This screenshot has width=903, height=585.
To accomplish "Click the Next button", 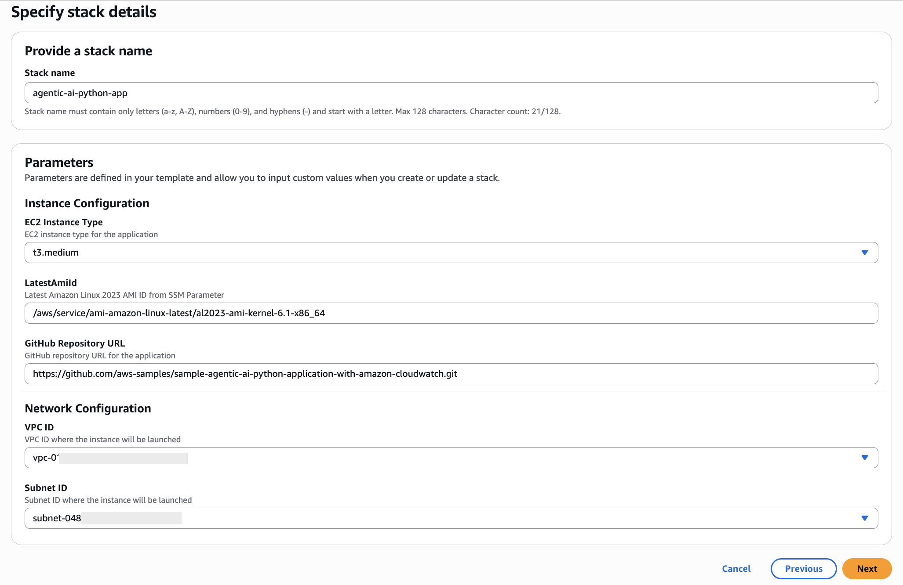I will click(x=867, y=568).
